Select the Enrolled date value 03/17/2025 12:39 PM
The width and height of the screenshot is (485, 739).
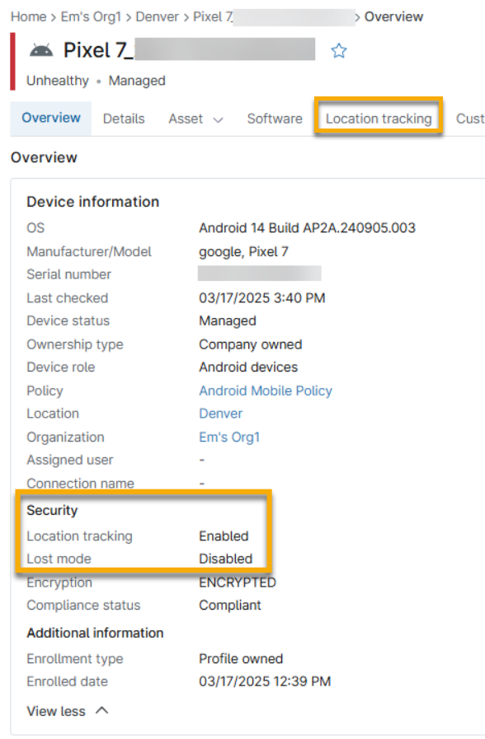265,681
